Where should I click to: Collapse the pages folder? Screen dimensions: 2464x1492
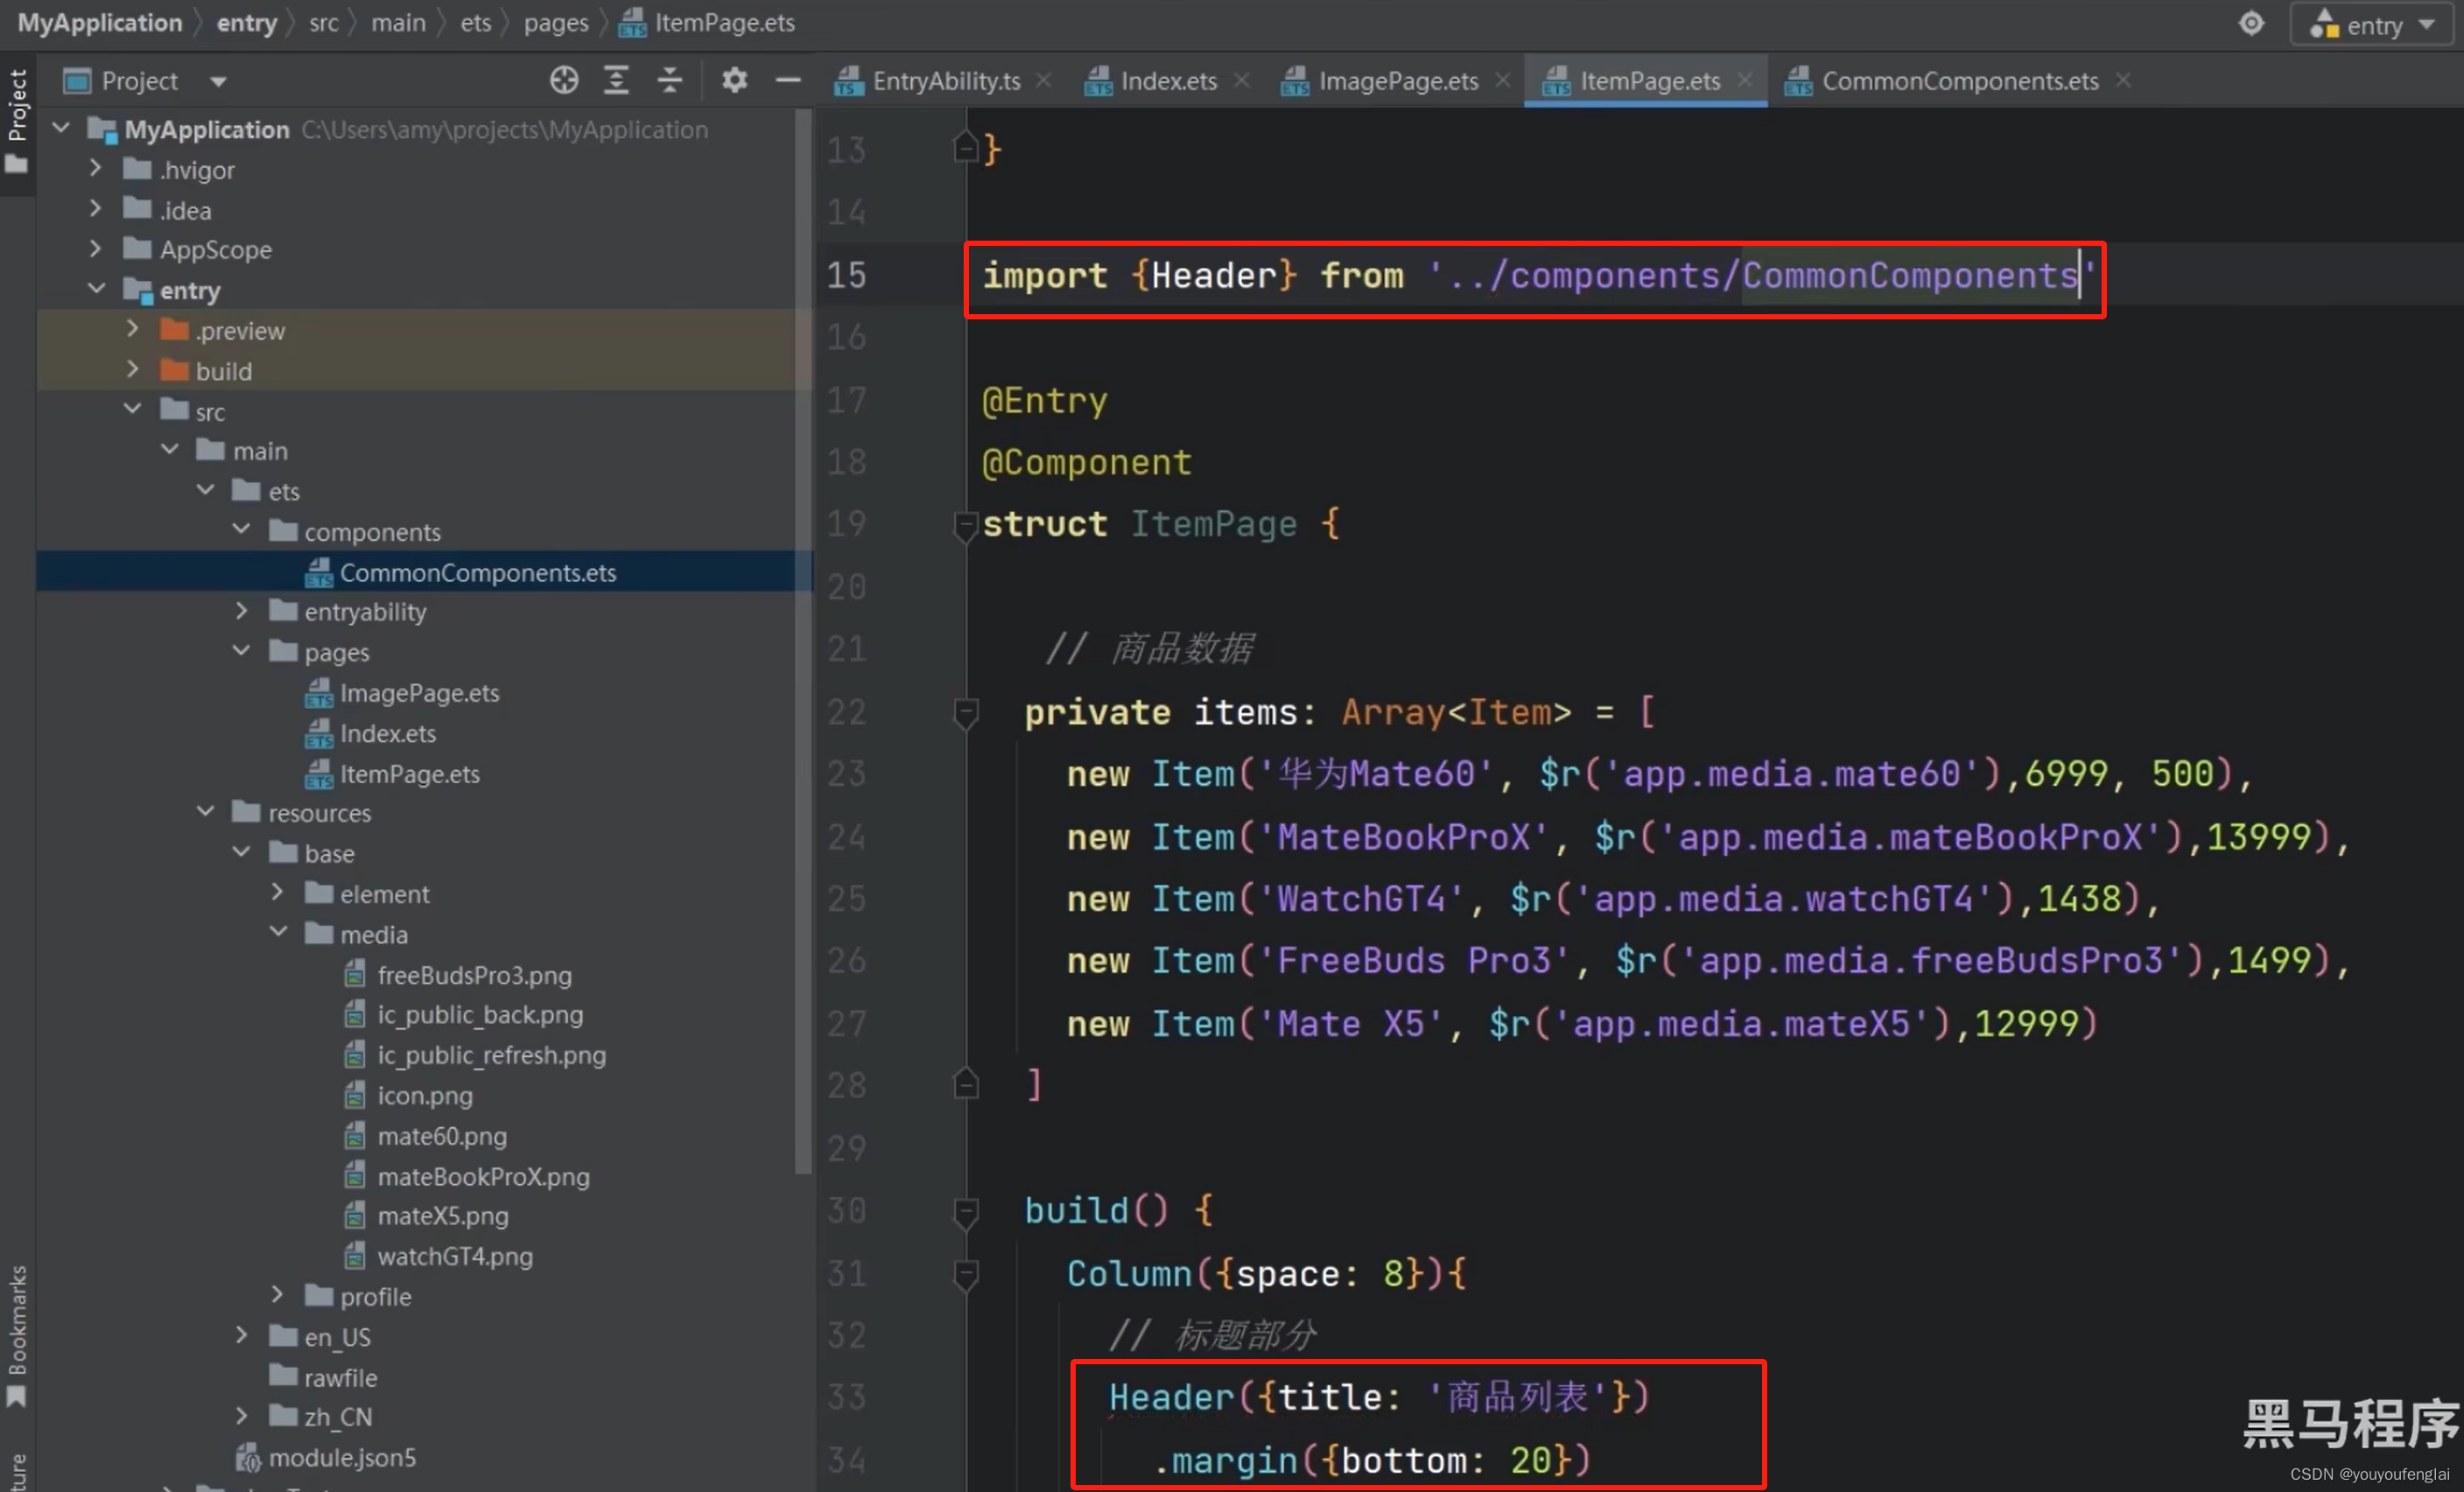pyautogui.click(x=241, y=650)
